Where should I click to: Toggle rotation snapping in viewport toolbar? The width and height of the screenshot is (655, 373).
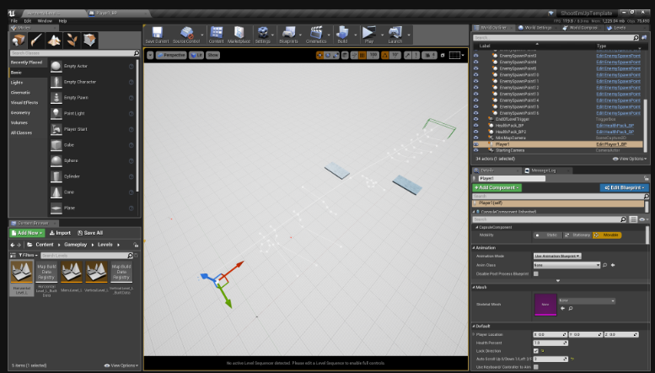click(385, 55)
